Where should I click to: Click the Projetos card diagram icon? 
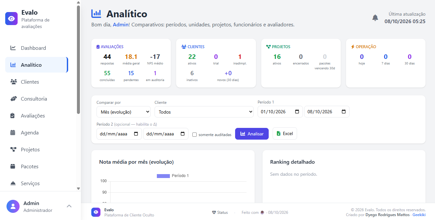point(268,47)
